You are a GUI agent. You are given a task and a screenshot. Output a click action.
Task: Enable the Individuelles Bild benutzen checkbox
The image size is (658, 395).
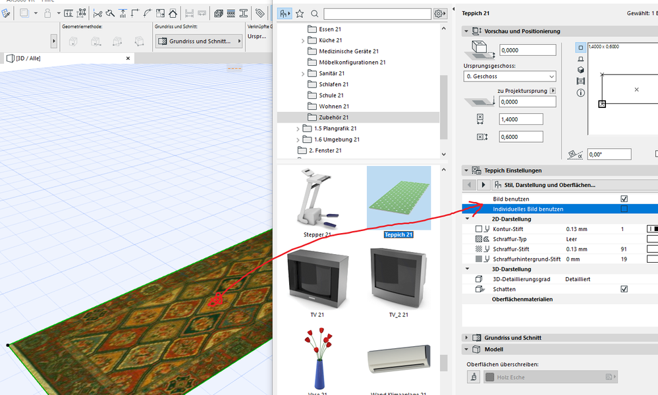click(x=624, y=209)
